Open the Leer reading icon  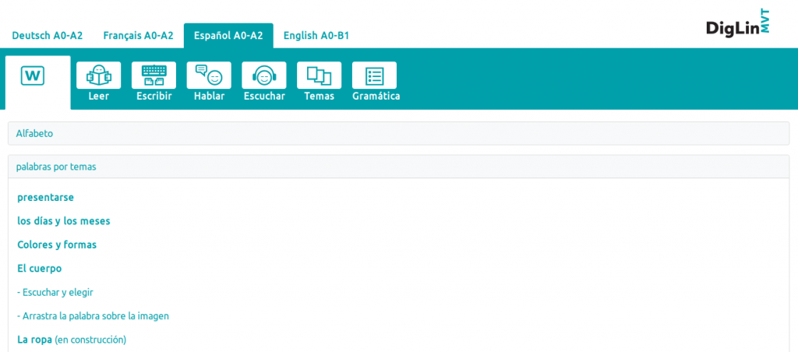pyautogui.click(x=98, y=76)
